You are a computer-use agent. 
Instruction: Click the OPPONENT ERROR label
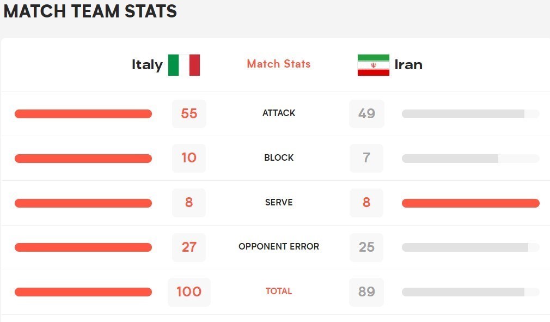pyautogui.click(x=278, y=247)
